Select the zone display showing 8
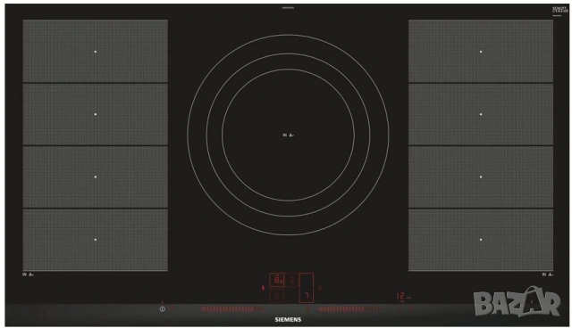 [x=277, y=280]
